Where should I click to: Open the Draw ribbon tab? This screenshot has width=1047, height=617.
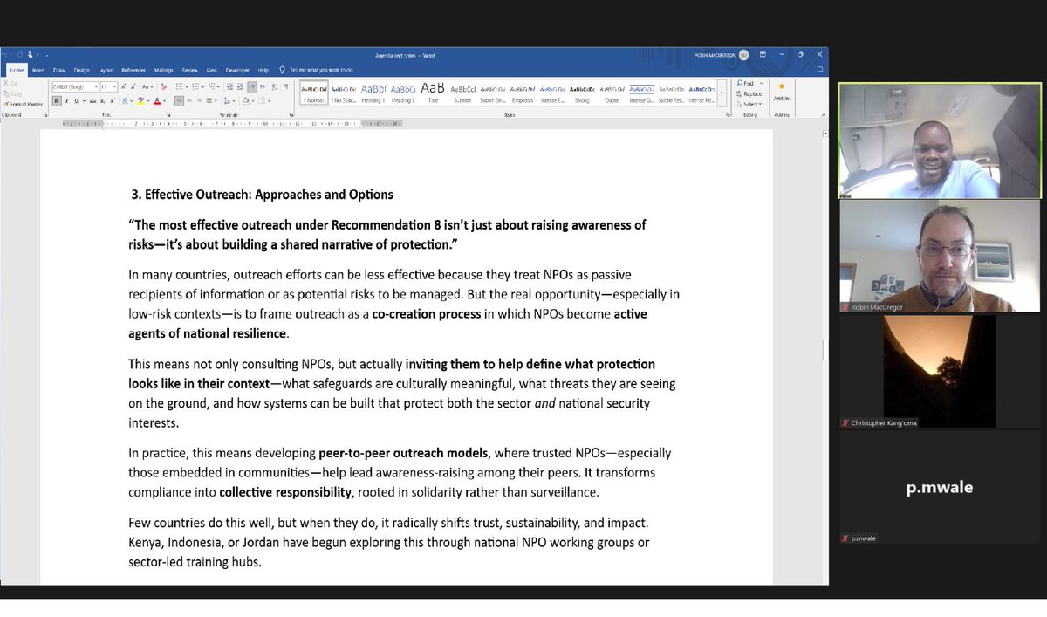58,70
